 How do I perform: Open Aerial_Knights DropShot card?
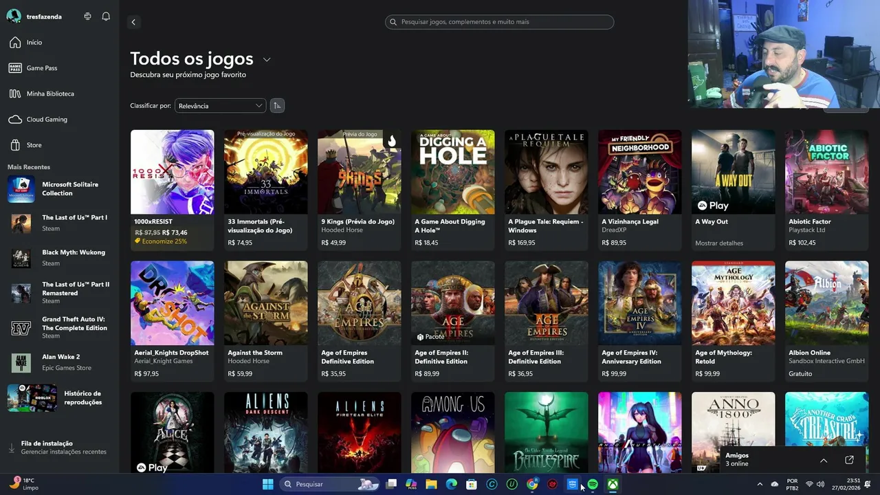pyautogui.click(x=172, y=321)
